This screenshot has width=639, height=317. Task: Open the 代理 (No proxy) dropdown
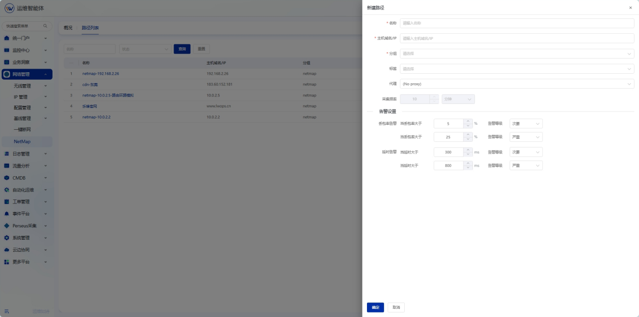tap(517, 84)
